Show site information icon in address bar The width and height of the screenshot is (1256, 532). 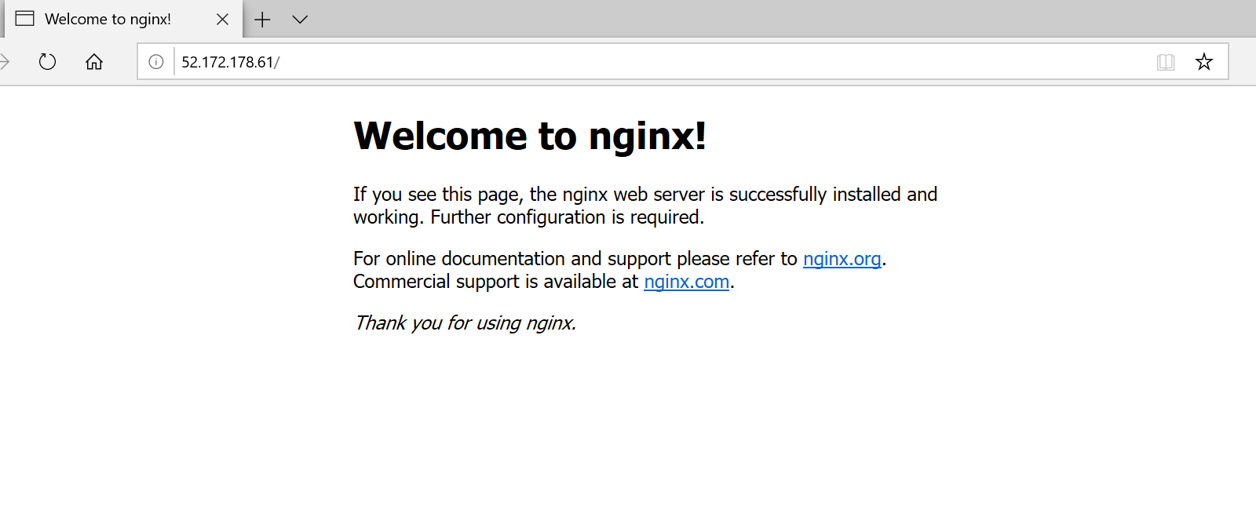click(156, 62)
